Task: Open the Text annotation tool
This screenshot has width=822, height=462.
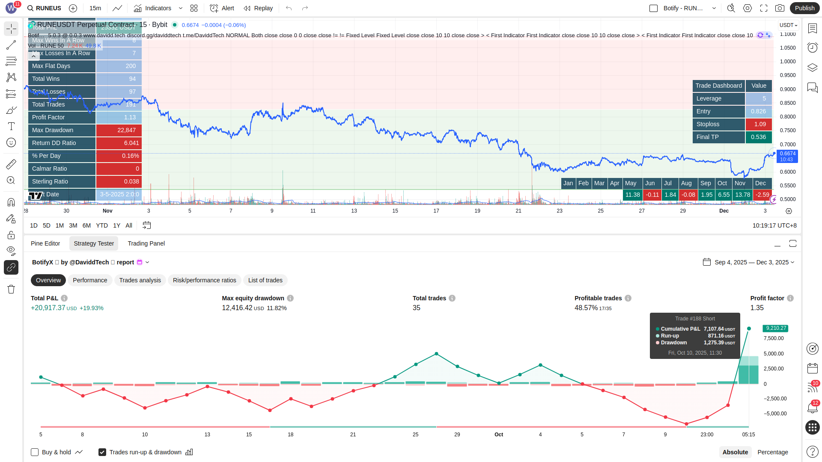Action: click(11, 126)
